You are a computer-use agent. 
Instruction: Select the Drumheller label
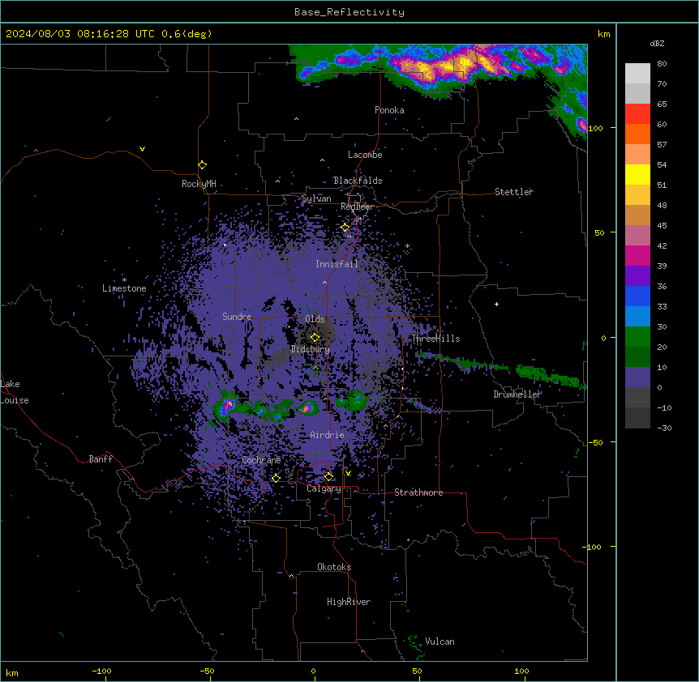point(517,394)
